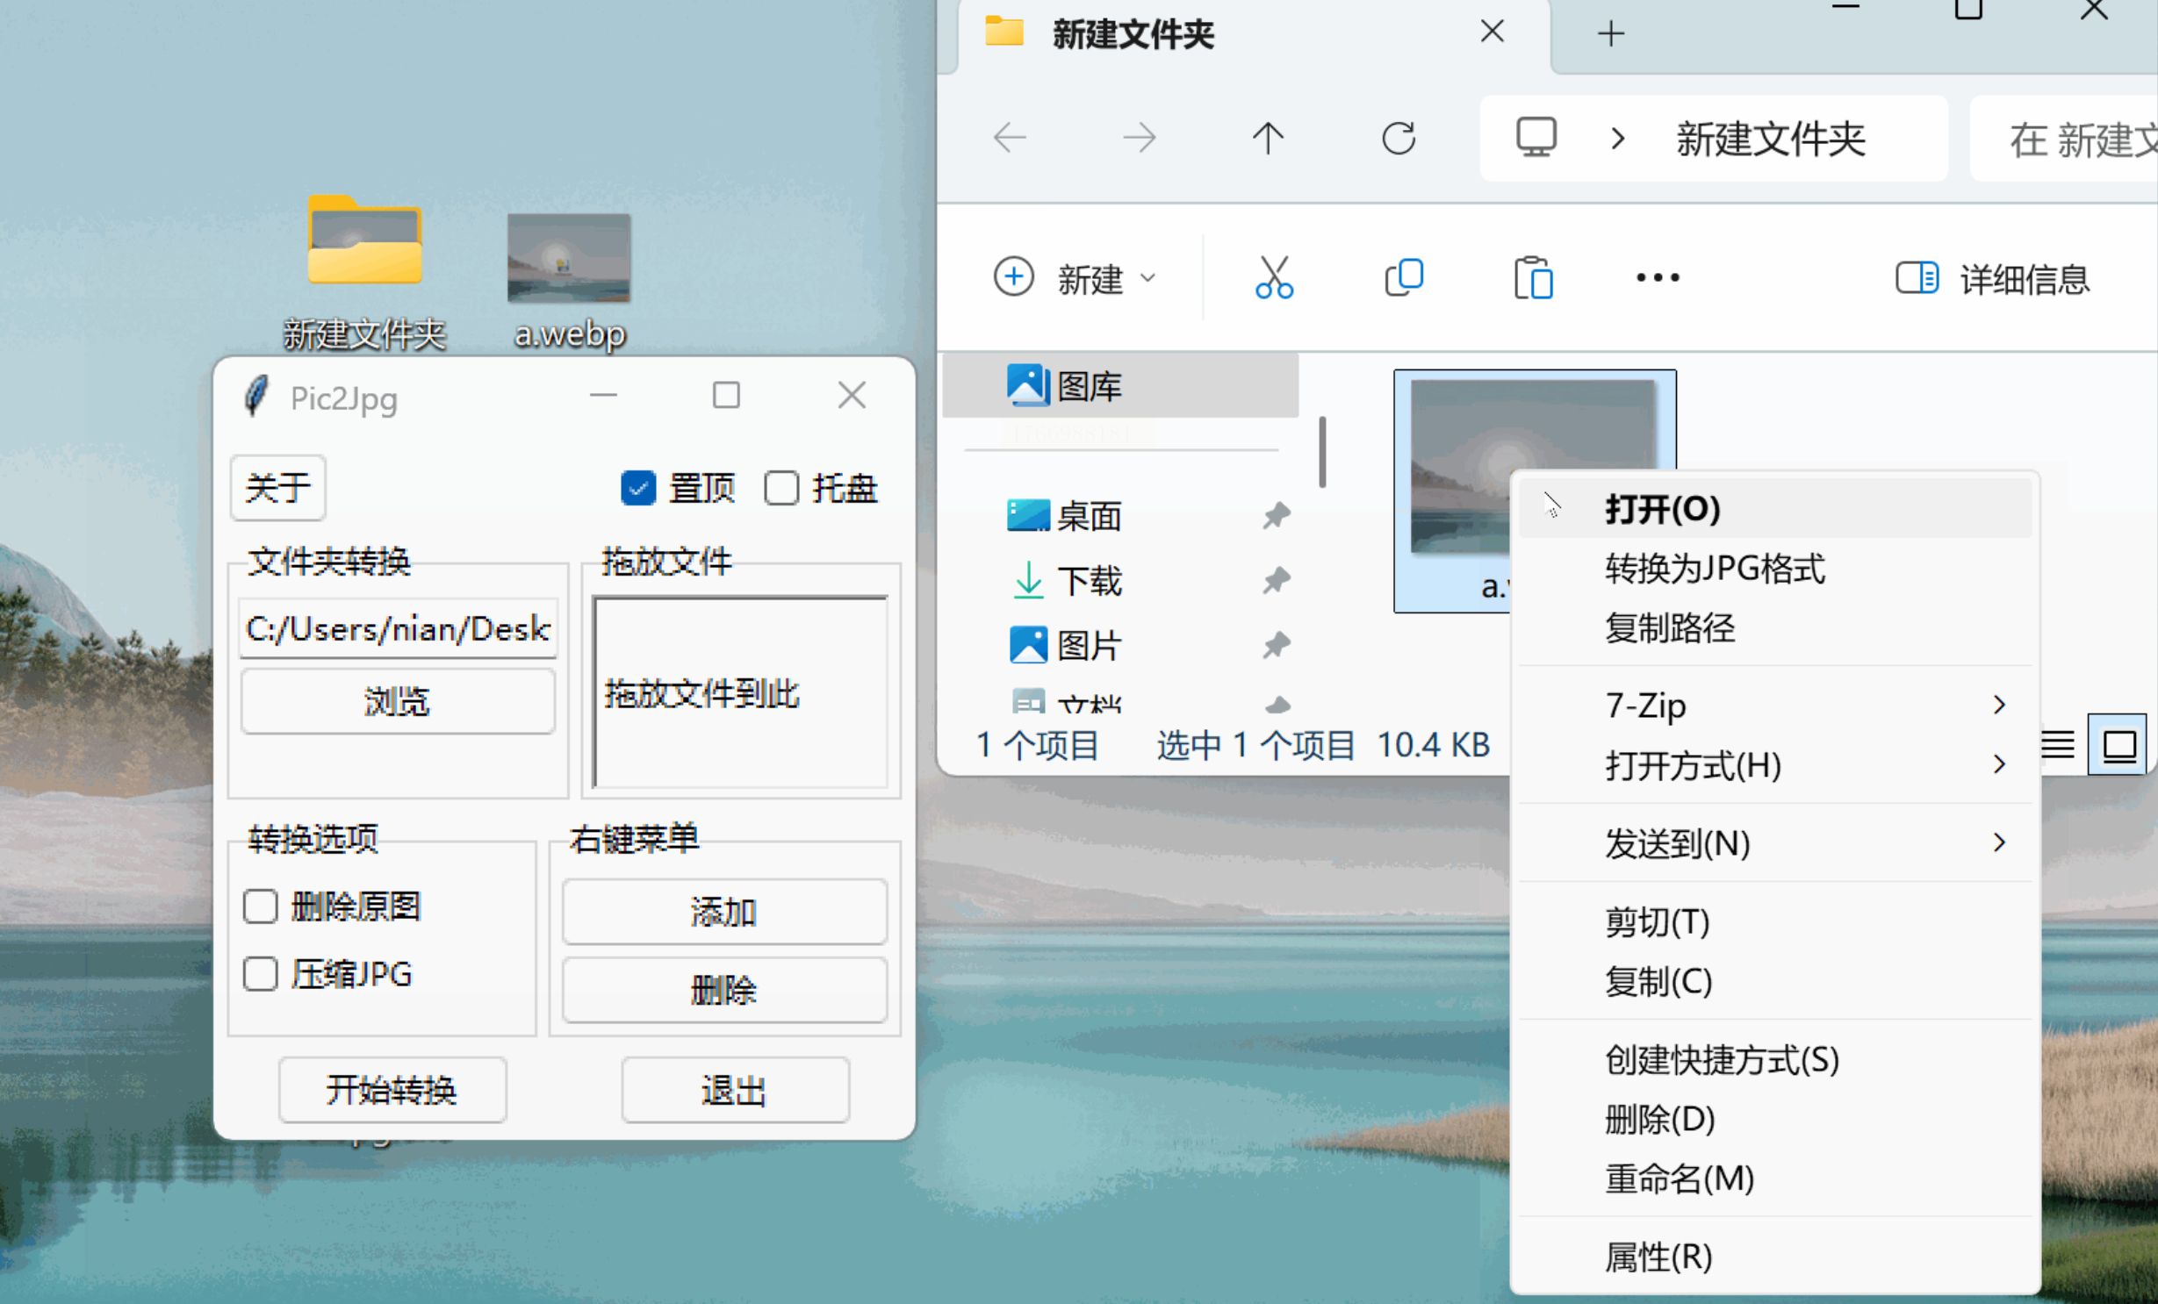Check the 删除原图 option
The height and width of the screenshot is (1304, 2158).
pyautogui.click(x=261, y=906)
